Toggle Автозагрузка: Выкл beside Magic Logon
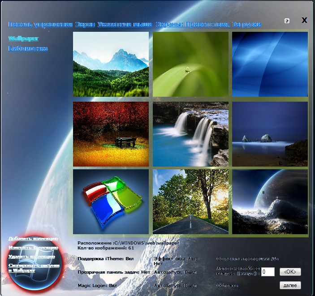 [175, 285]
